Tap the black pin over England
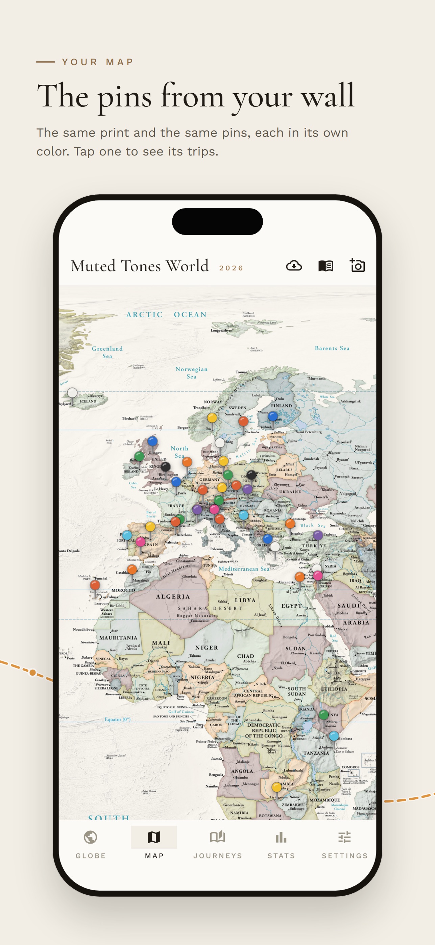 click(x=165, y=467)
